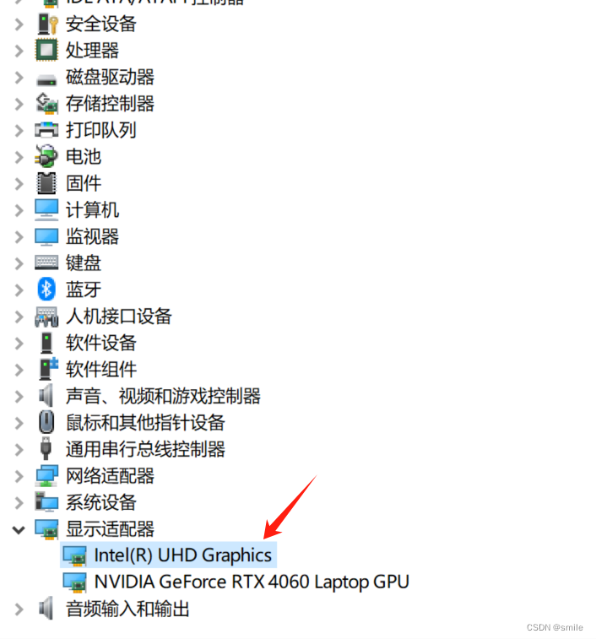596x639 pixels.
Task: Click the 固件 firmware chip icon
Action: point(46,183)
